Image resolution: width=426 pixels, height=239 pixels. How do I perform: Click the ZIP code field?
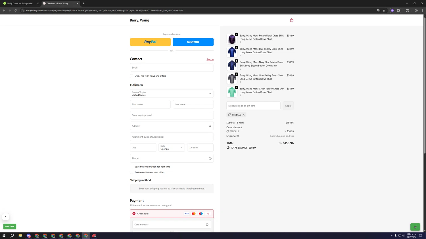[x=200, y=148]
